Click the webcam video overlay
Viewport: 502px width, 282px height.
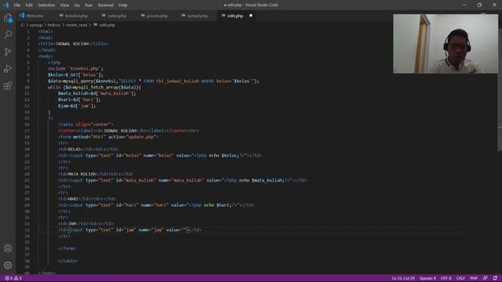click(446, 44)
